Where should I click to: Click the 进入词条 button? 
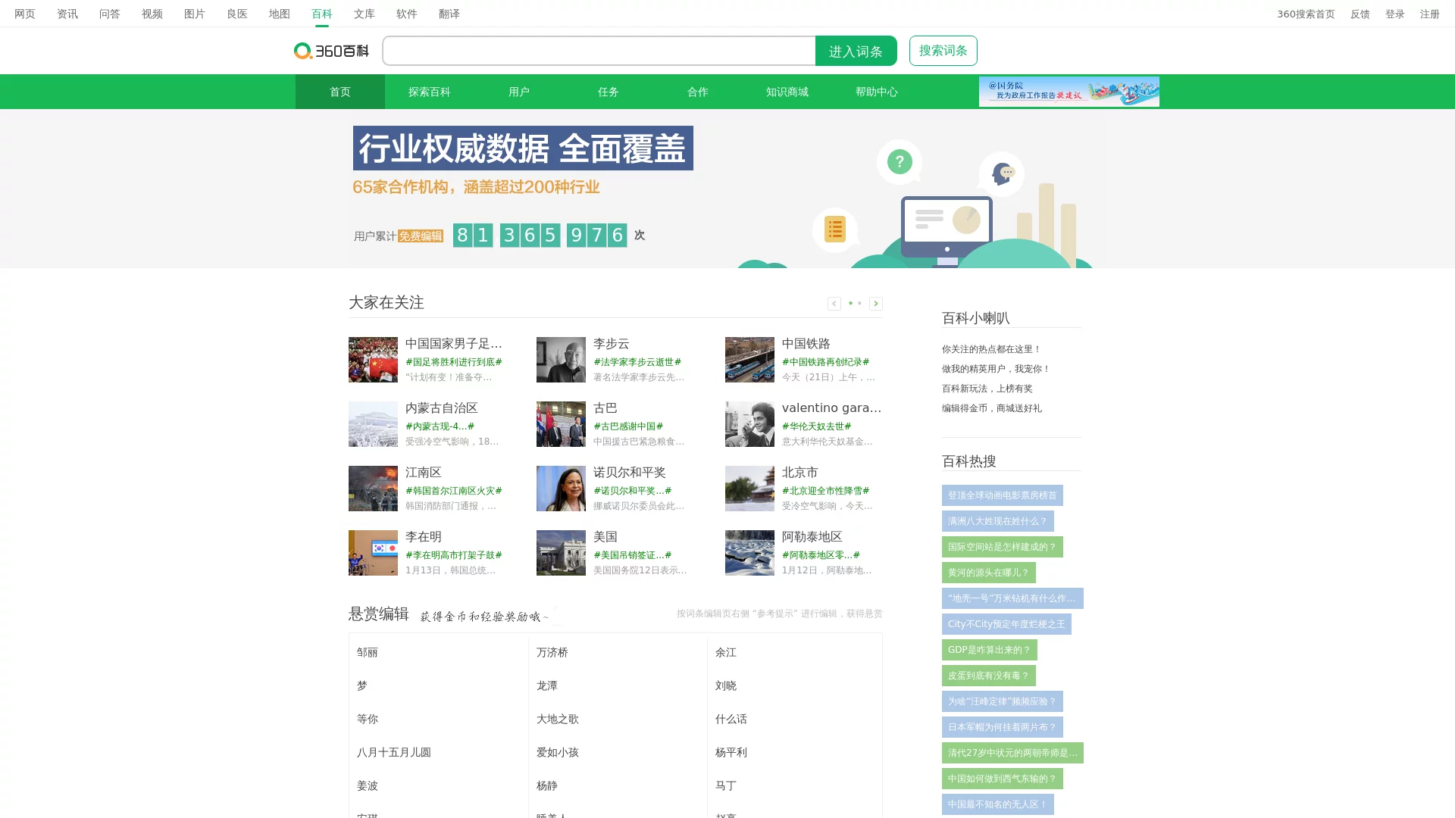[x=856, y=51]
